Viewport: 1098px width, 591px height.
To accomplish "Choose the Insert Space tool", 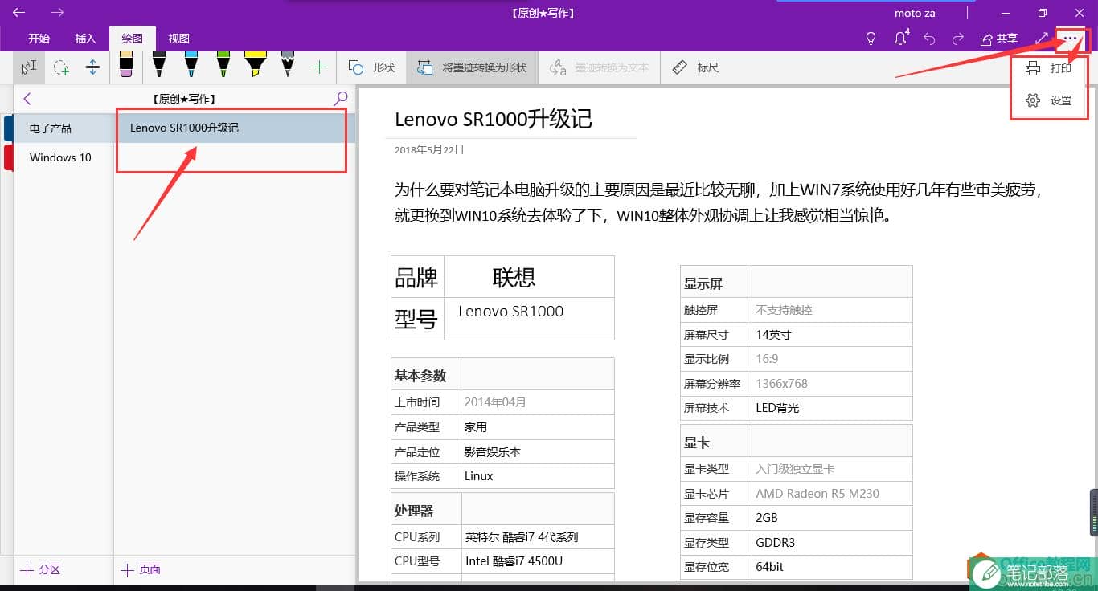I will [92, 67].
